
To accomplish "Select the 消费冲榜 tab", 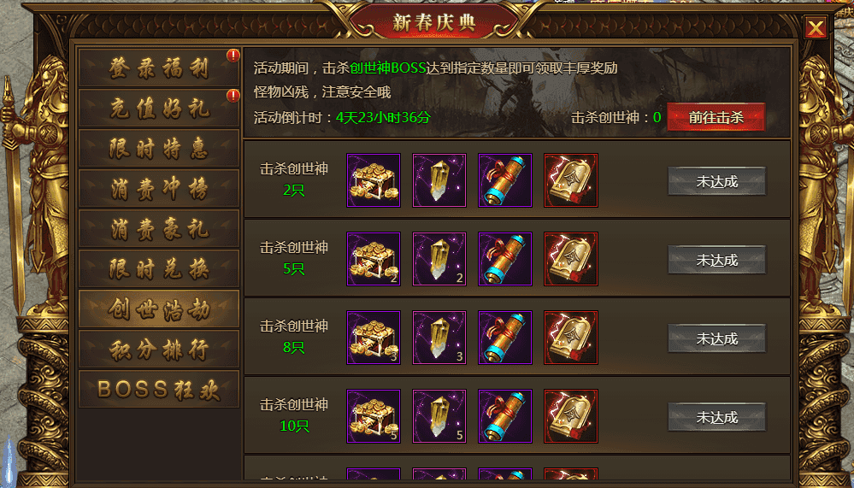I will coord(159,188).
